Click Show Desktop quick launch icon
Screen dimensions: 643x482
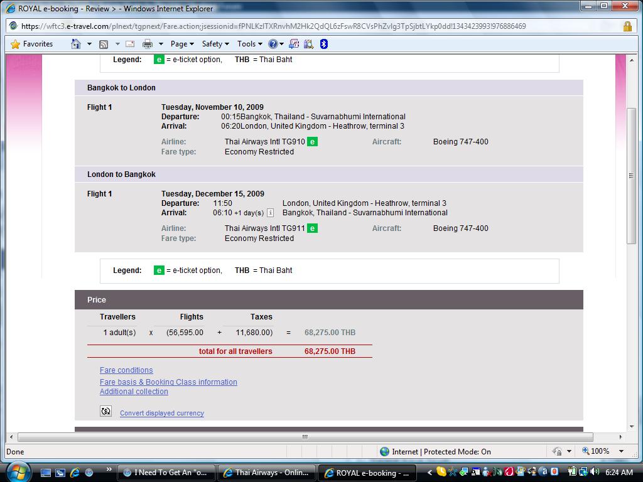click(x=45, y=473)
